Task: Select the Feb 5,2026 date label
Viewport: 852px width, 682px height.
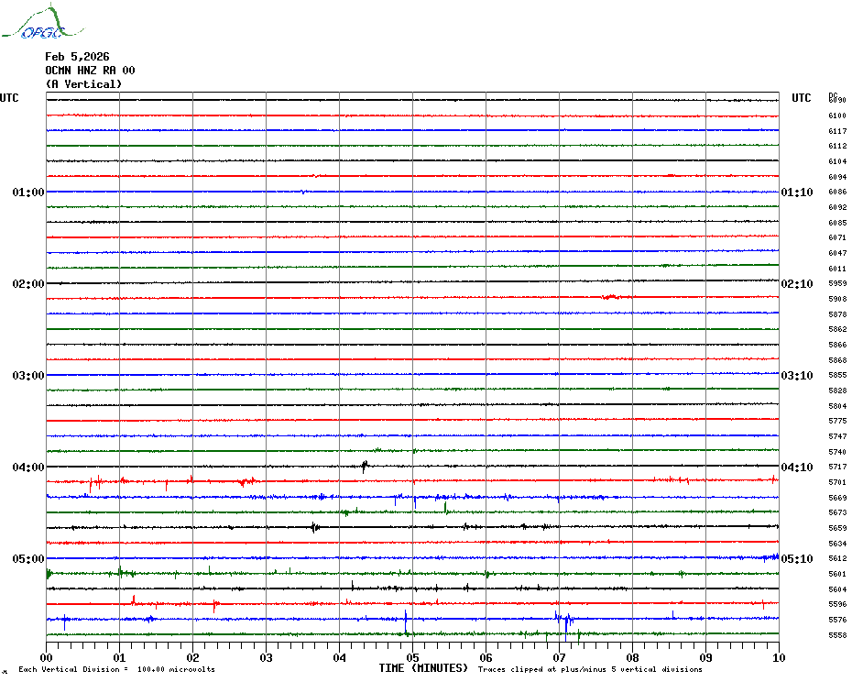Action: [77, 57]
